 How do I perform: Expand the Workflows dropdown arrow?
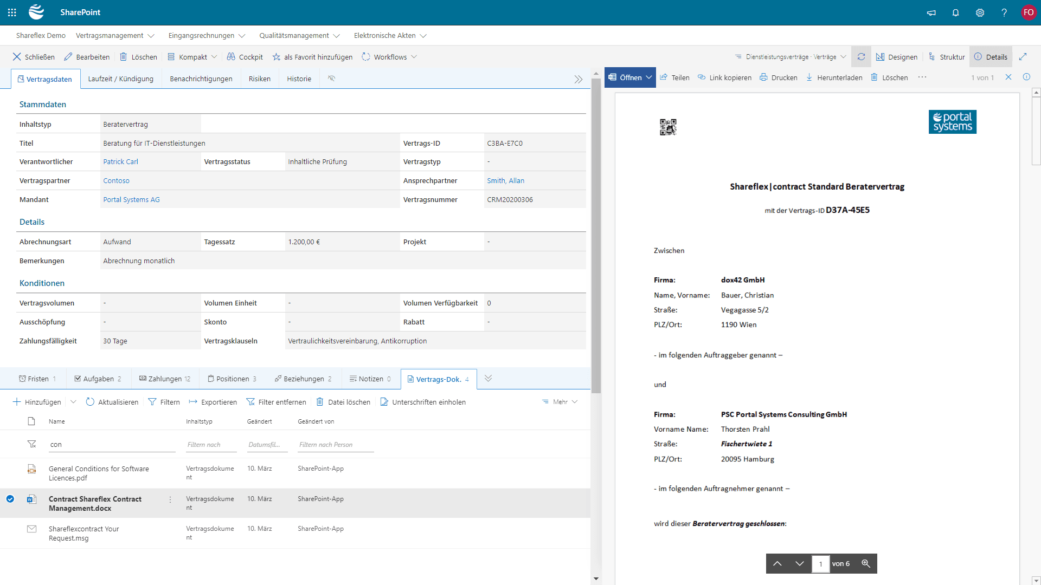point(414,57)
